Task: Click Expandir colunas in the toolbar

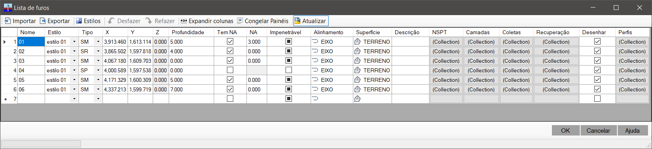Action: (x=207, y=21)
